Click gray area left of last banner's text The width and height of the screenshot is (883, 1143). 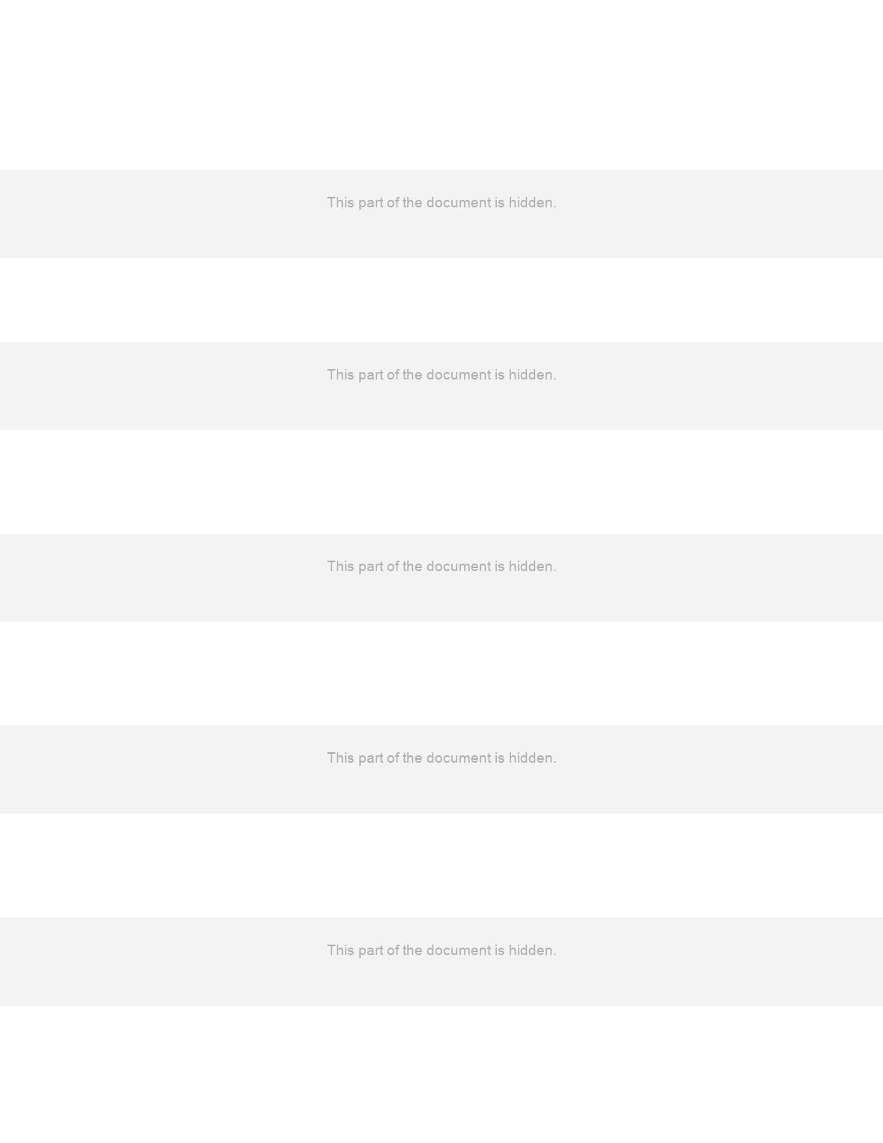[163, 962]
